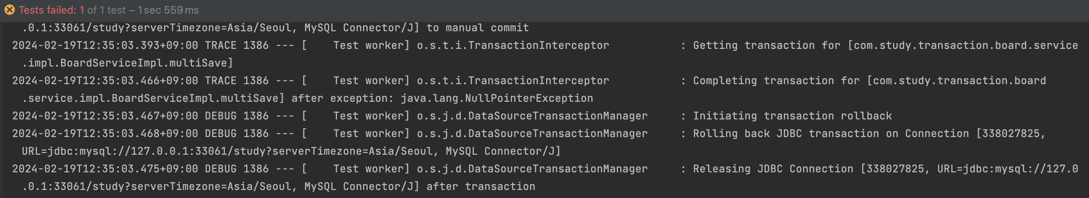Image resolution: width=1089 pixels, height=198 pixels.
Task: Click the URL=jdbc:mysql://127.0.0.1:33061 line text
Action: click(291, 151)
